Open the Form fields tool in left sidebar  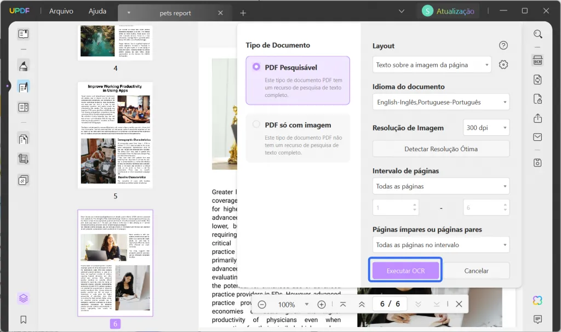click(23, 107)
